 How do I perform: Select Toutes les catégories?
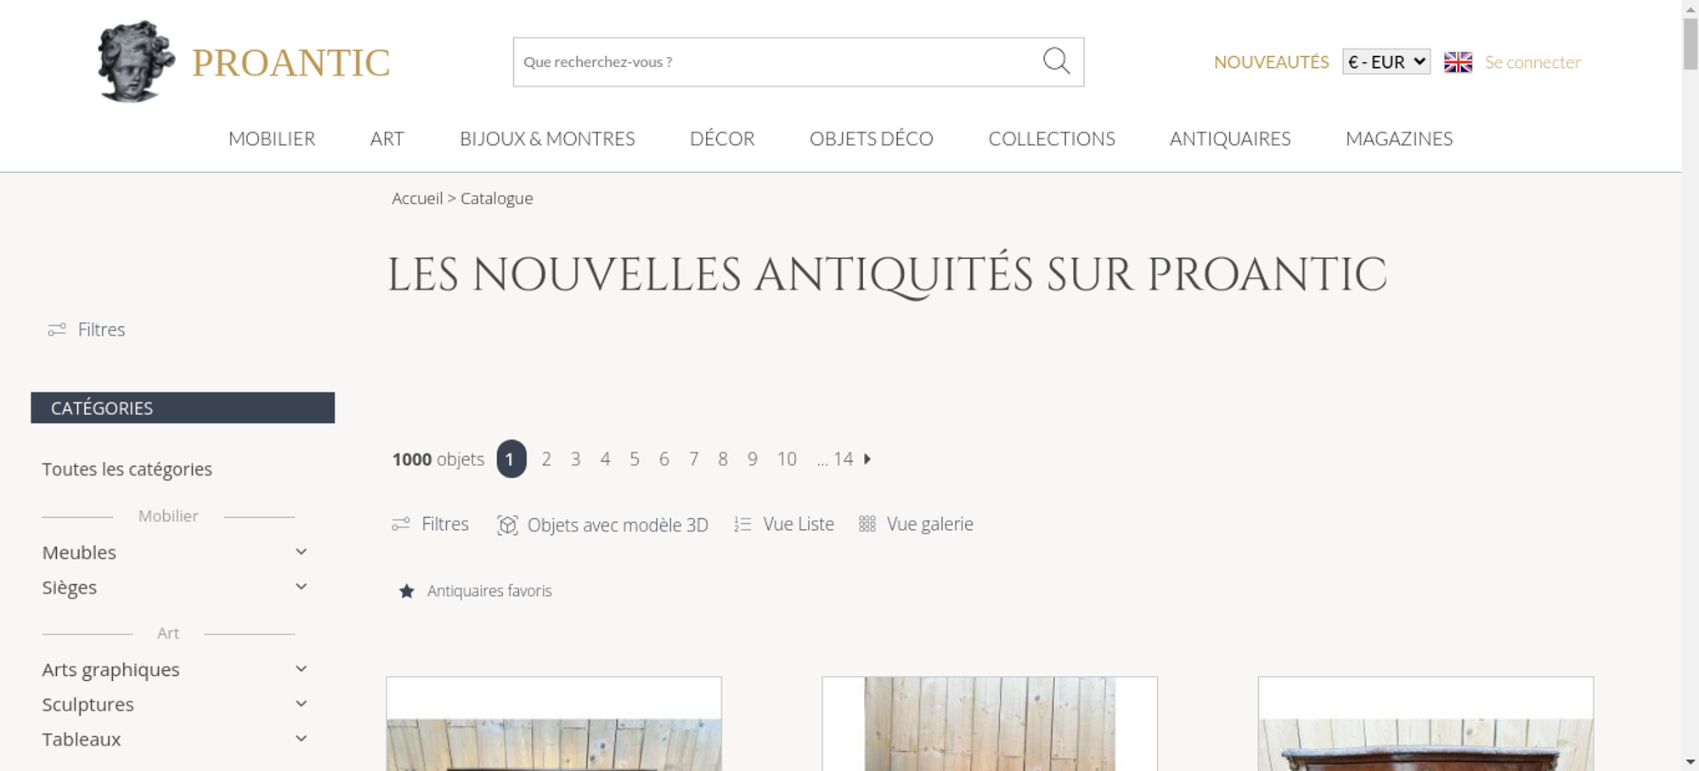[127, 469]
